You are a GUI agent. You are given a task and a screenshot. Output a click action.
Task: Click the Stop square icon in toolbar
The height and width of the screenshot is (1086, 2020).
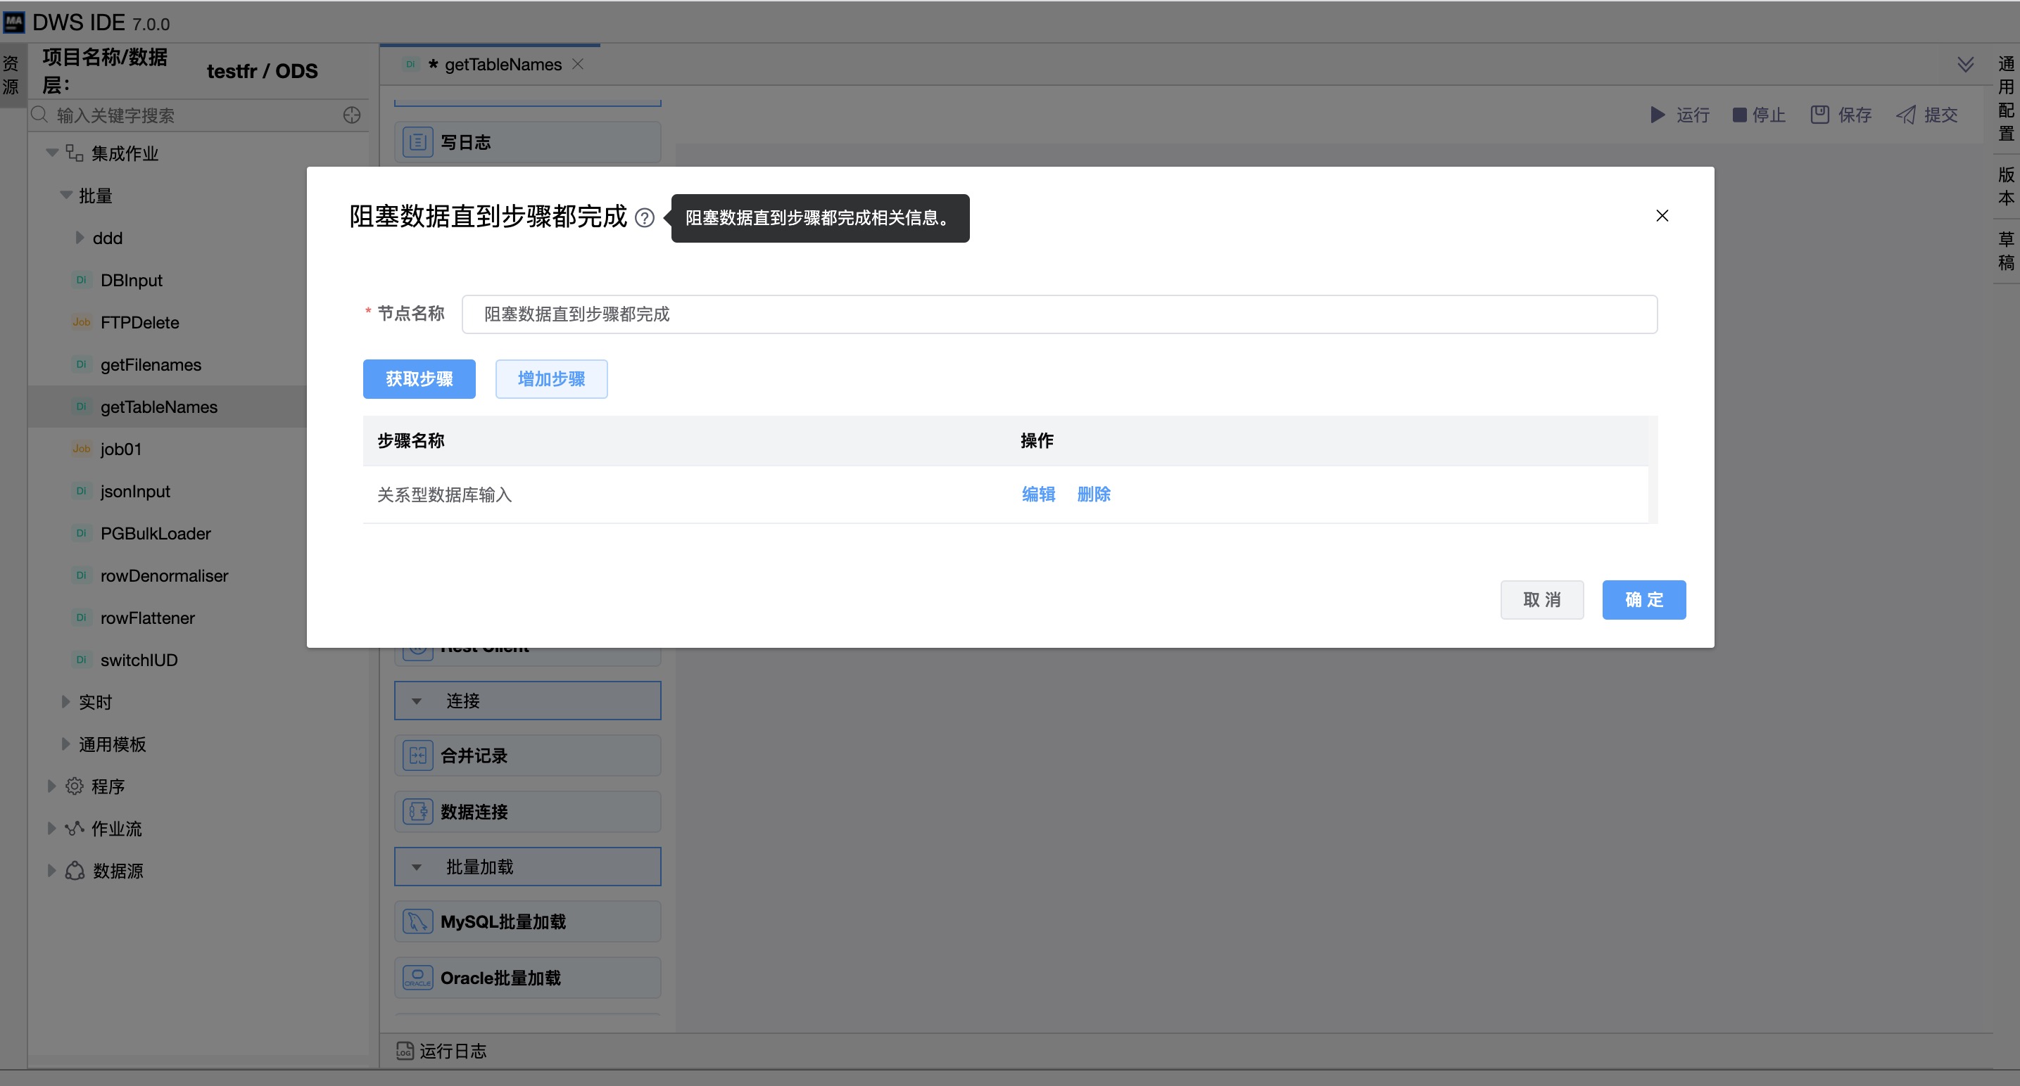tap(1738, 115)
